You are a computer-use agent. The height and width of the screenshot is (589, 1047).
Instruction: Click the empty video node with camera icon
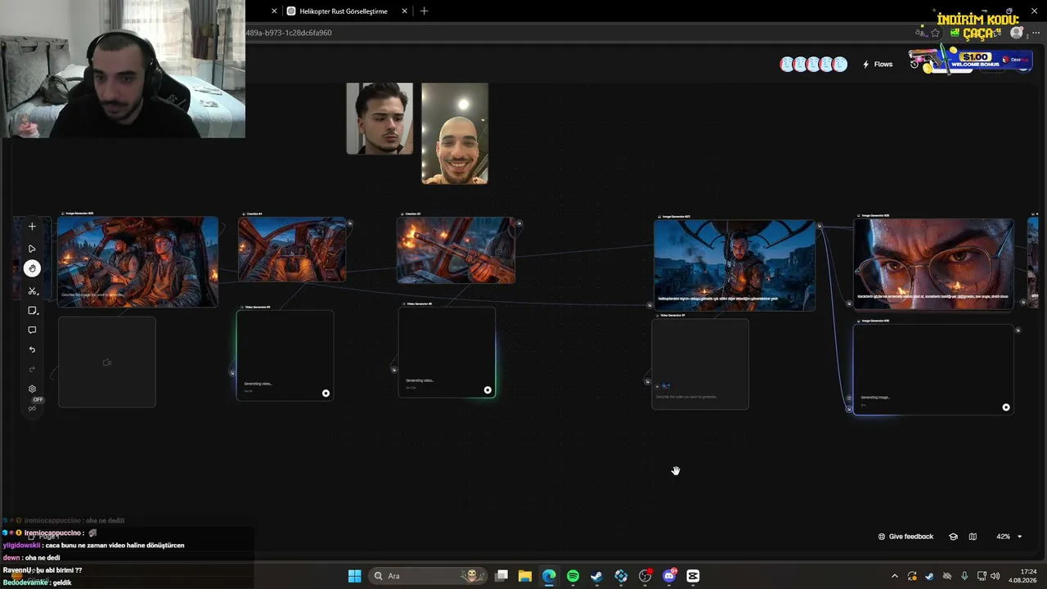107,362
